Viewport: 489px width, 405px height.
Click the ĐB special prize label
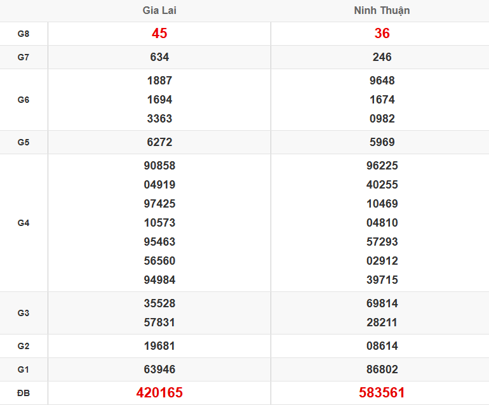point(23,393)
